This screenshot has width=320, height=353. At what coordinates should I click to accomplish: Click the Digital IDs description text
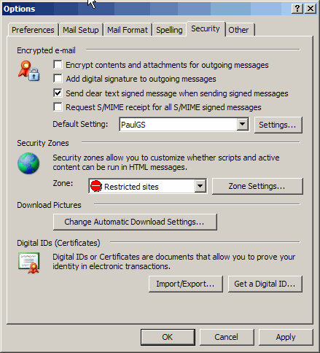[x=174, y=262]
